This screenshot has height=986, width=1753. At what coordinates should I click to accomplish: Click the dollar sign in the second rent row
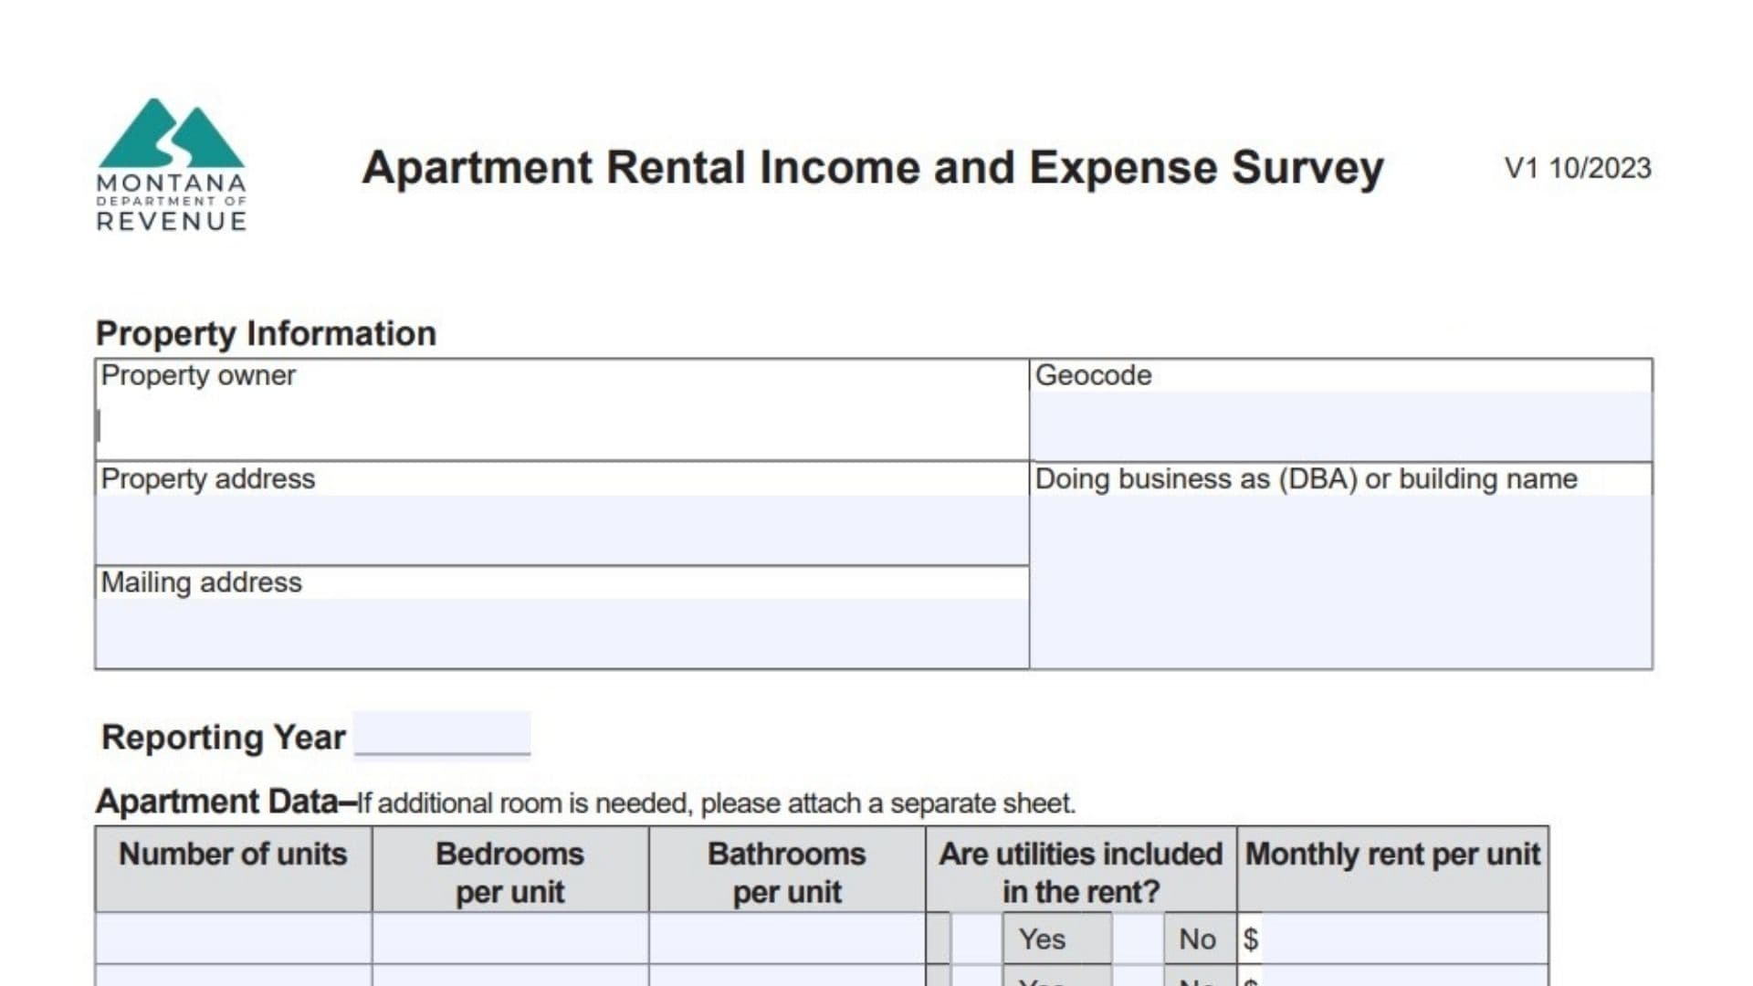(x=1253, y=981)
